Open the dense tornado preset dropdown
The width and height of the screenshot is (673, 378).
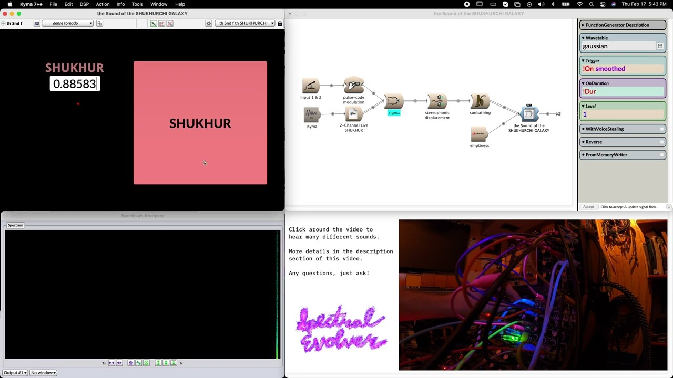pyautogui.click(x=68, y=23)
